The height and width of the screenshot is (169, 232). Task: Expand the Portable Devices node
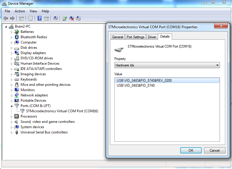11,101
